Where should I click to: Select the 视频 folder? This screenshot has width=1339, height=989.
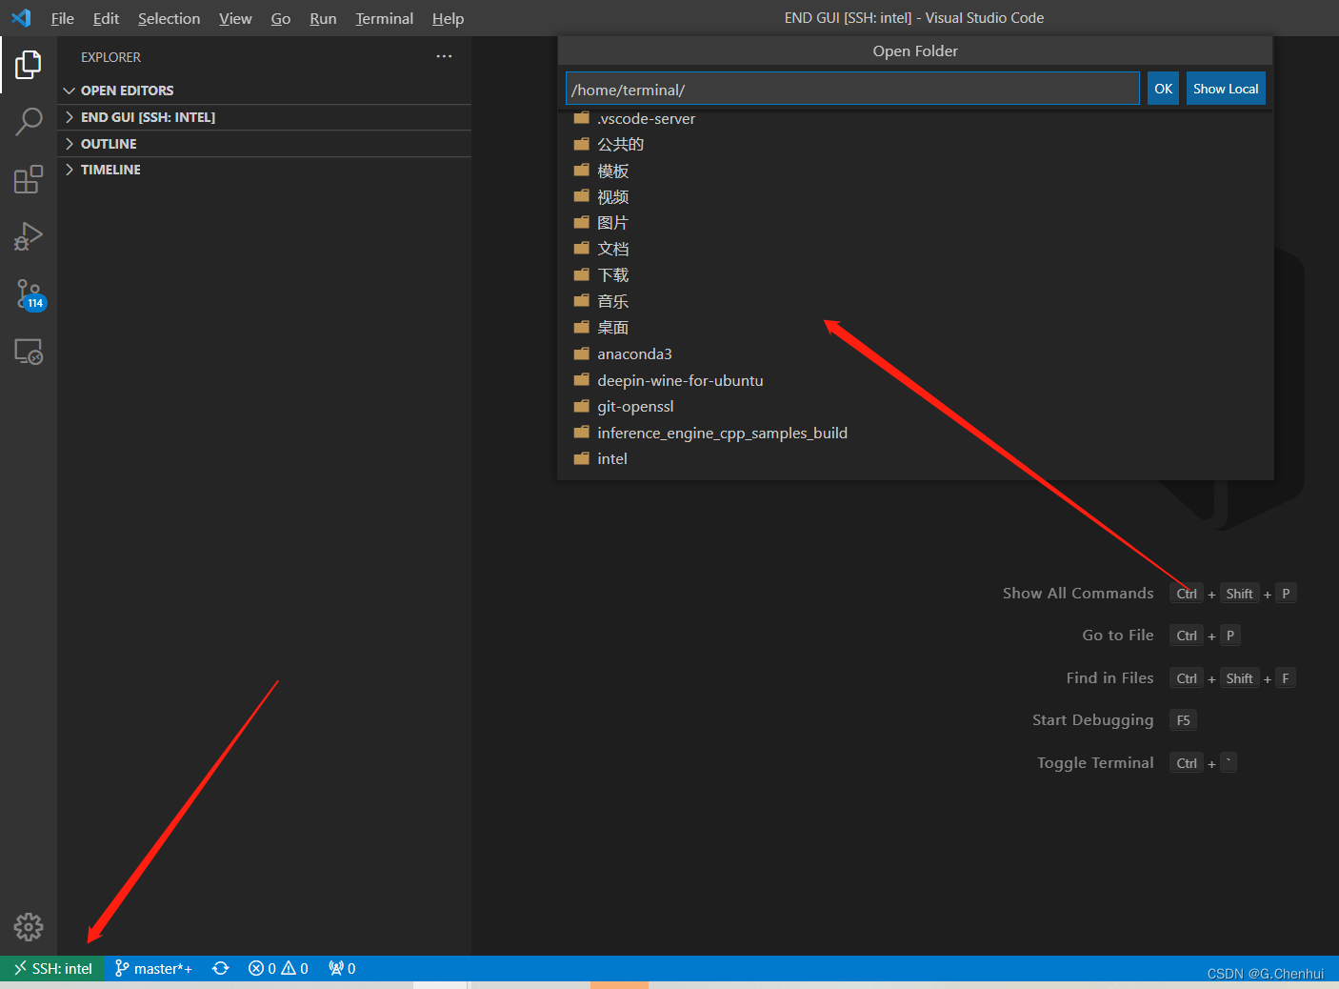click(x=915, y=196)
